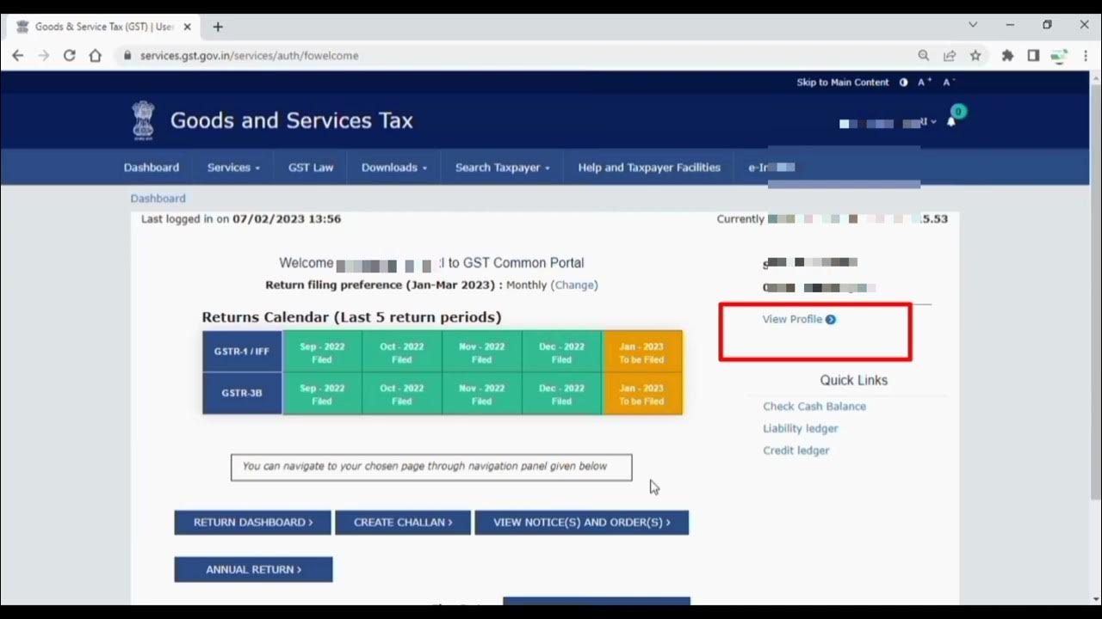This screenshot has height=619, width=1102.
Task: Select GSTR-3B Jan - 2023 To be Filed
Action: point(642,394)
